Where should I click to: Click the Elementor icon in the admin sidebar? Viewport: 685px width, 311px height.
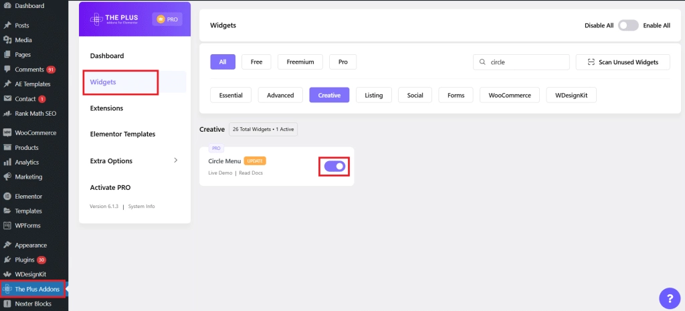[x=7, y=196]
